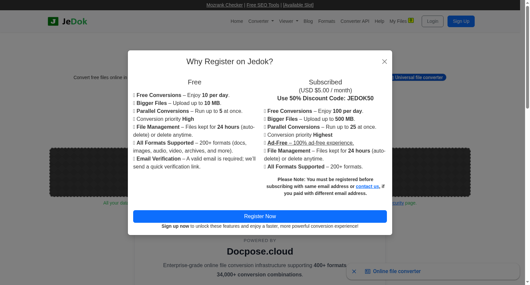
Task: Go to the Home page
Action: [237, 21]
